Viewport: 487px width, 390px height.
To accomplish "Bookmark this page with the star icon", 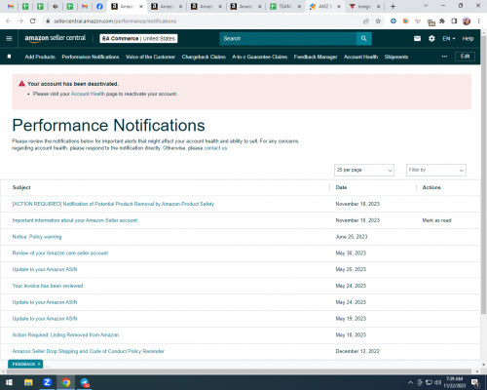I will 378,21.
